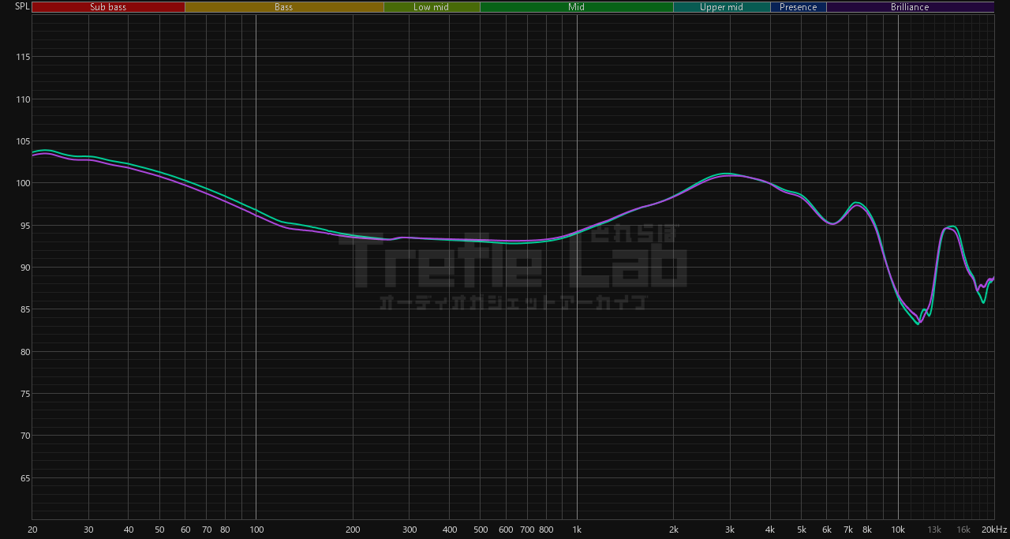This screenshot has width=1010, height=539.
Task: Select the 65 value on SPL axis
Action: [24, 478]
